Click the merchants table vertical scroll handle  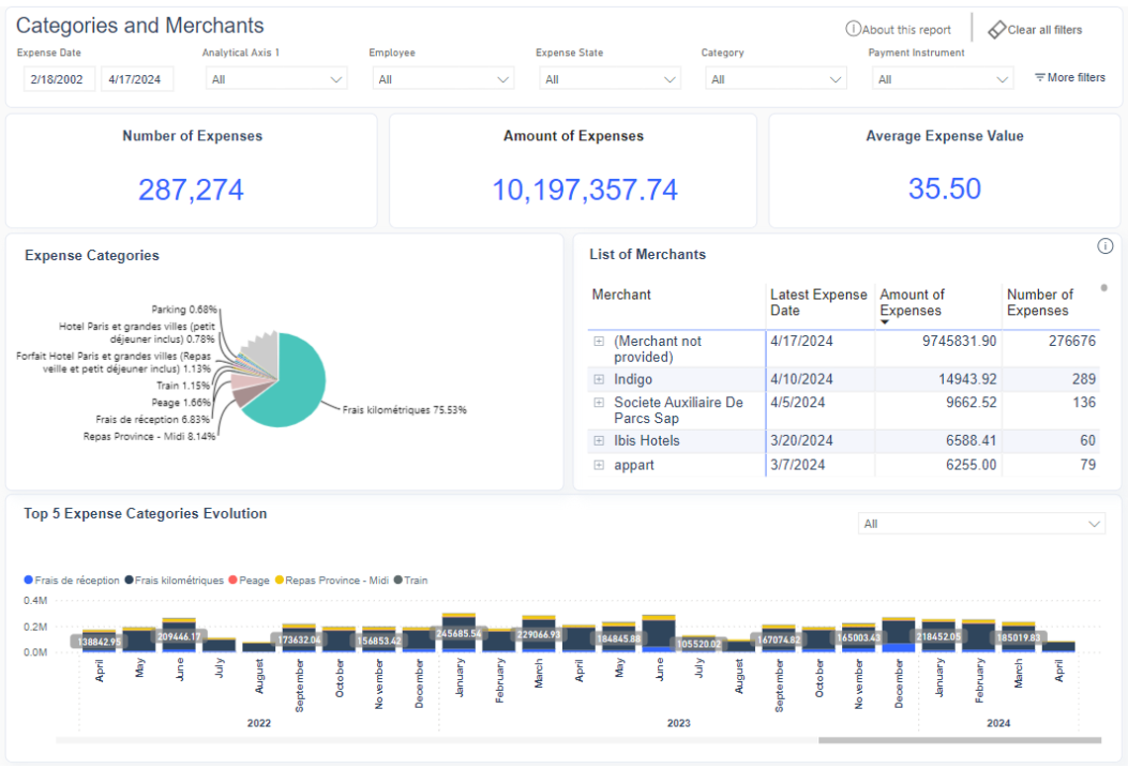pyautogui.click(x=1104, y=288)
